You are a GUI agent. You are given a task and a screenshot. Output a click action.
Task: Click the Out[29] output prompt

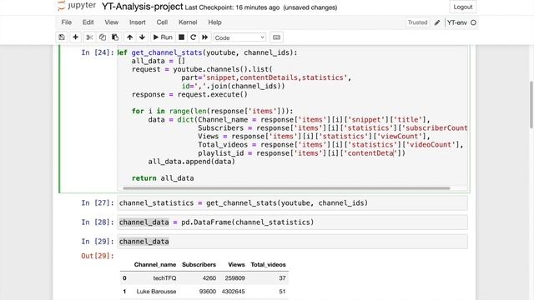point(98,256)
